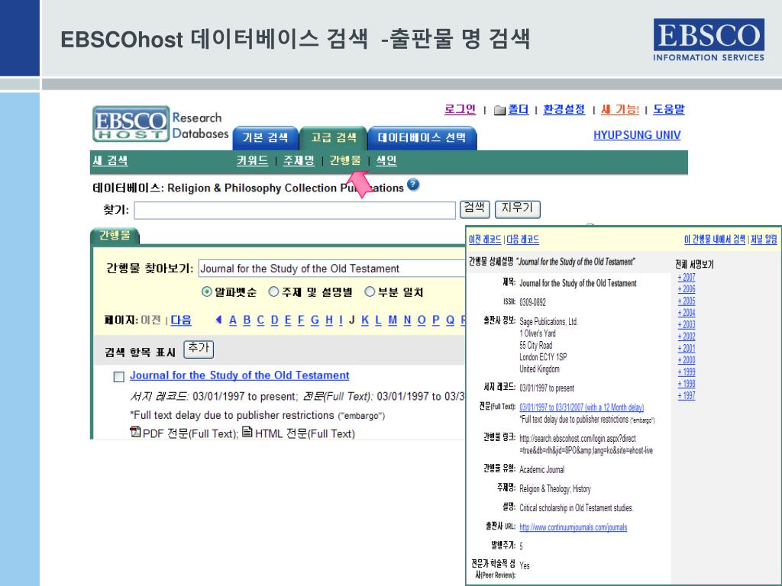Go to 이전 레코드
Viewport: 782px width, 586px height.
tap(485, 239)
